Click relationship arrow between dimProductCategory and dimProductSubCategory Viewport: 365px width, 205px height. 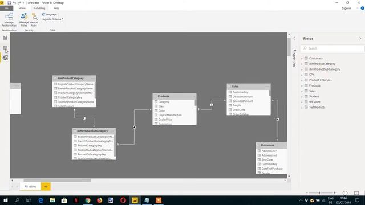click(x=84, y=118)
